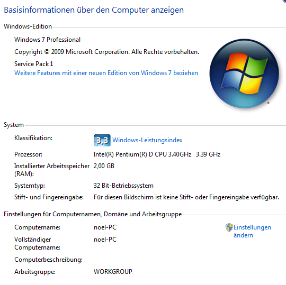Select the Windows 7 Professional edition text
The width and height of the screenshot is (286, 285).
pos(48,40)
